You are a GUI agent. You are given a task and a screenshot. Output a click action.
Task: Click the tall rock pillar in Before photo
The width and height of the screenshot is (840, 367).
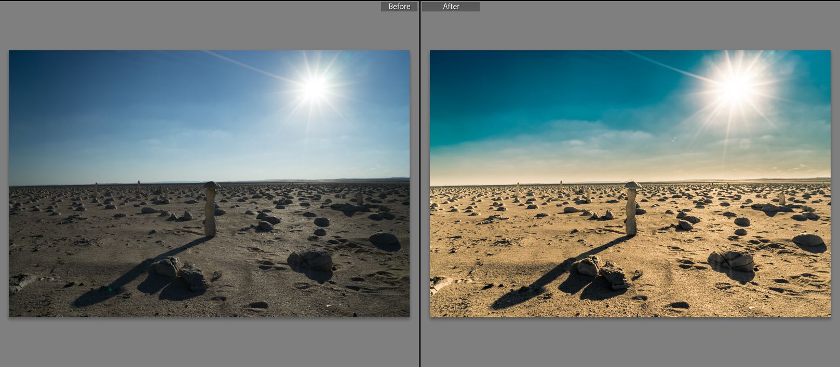(210, 211)
